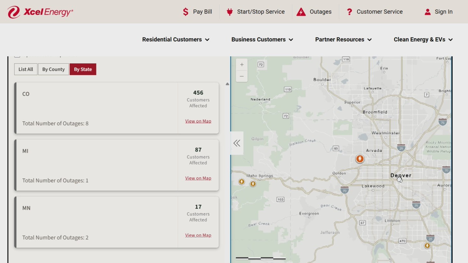The width and height of the screenshot is (468, 263).
Task: Click the 456 customers affected count
Action: [x=198, y=93]
